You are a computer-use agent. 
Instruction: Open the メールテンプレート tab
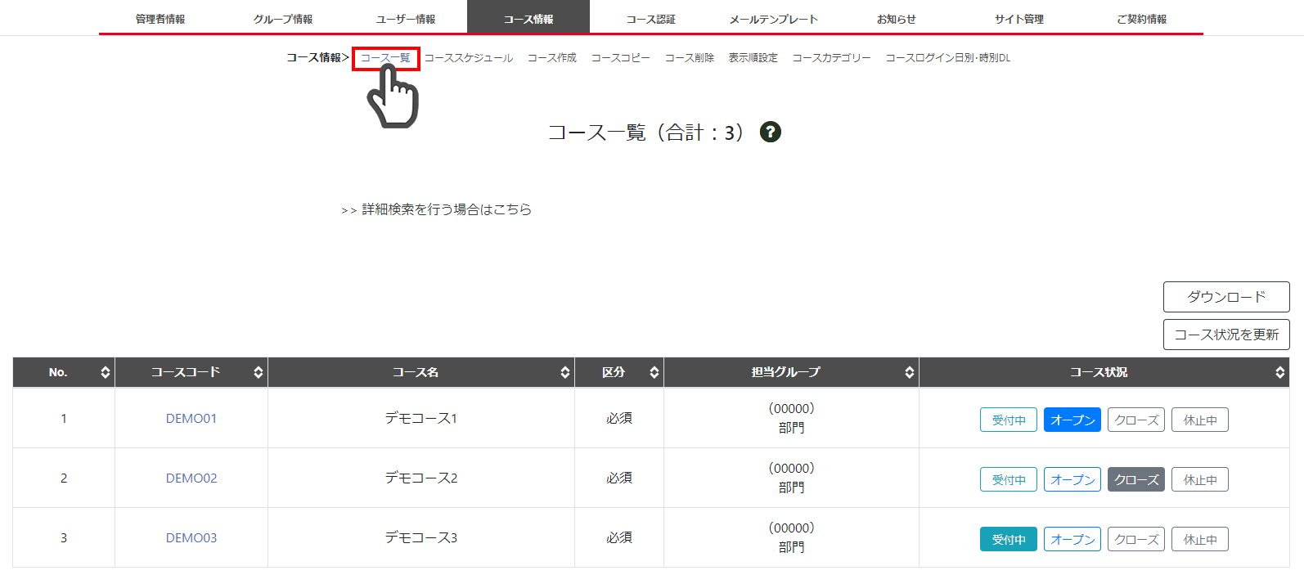pyautogui.click(x=774, y=18)
